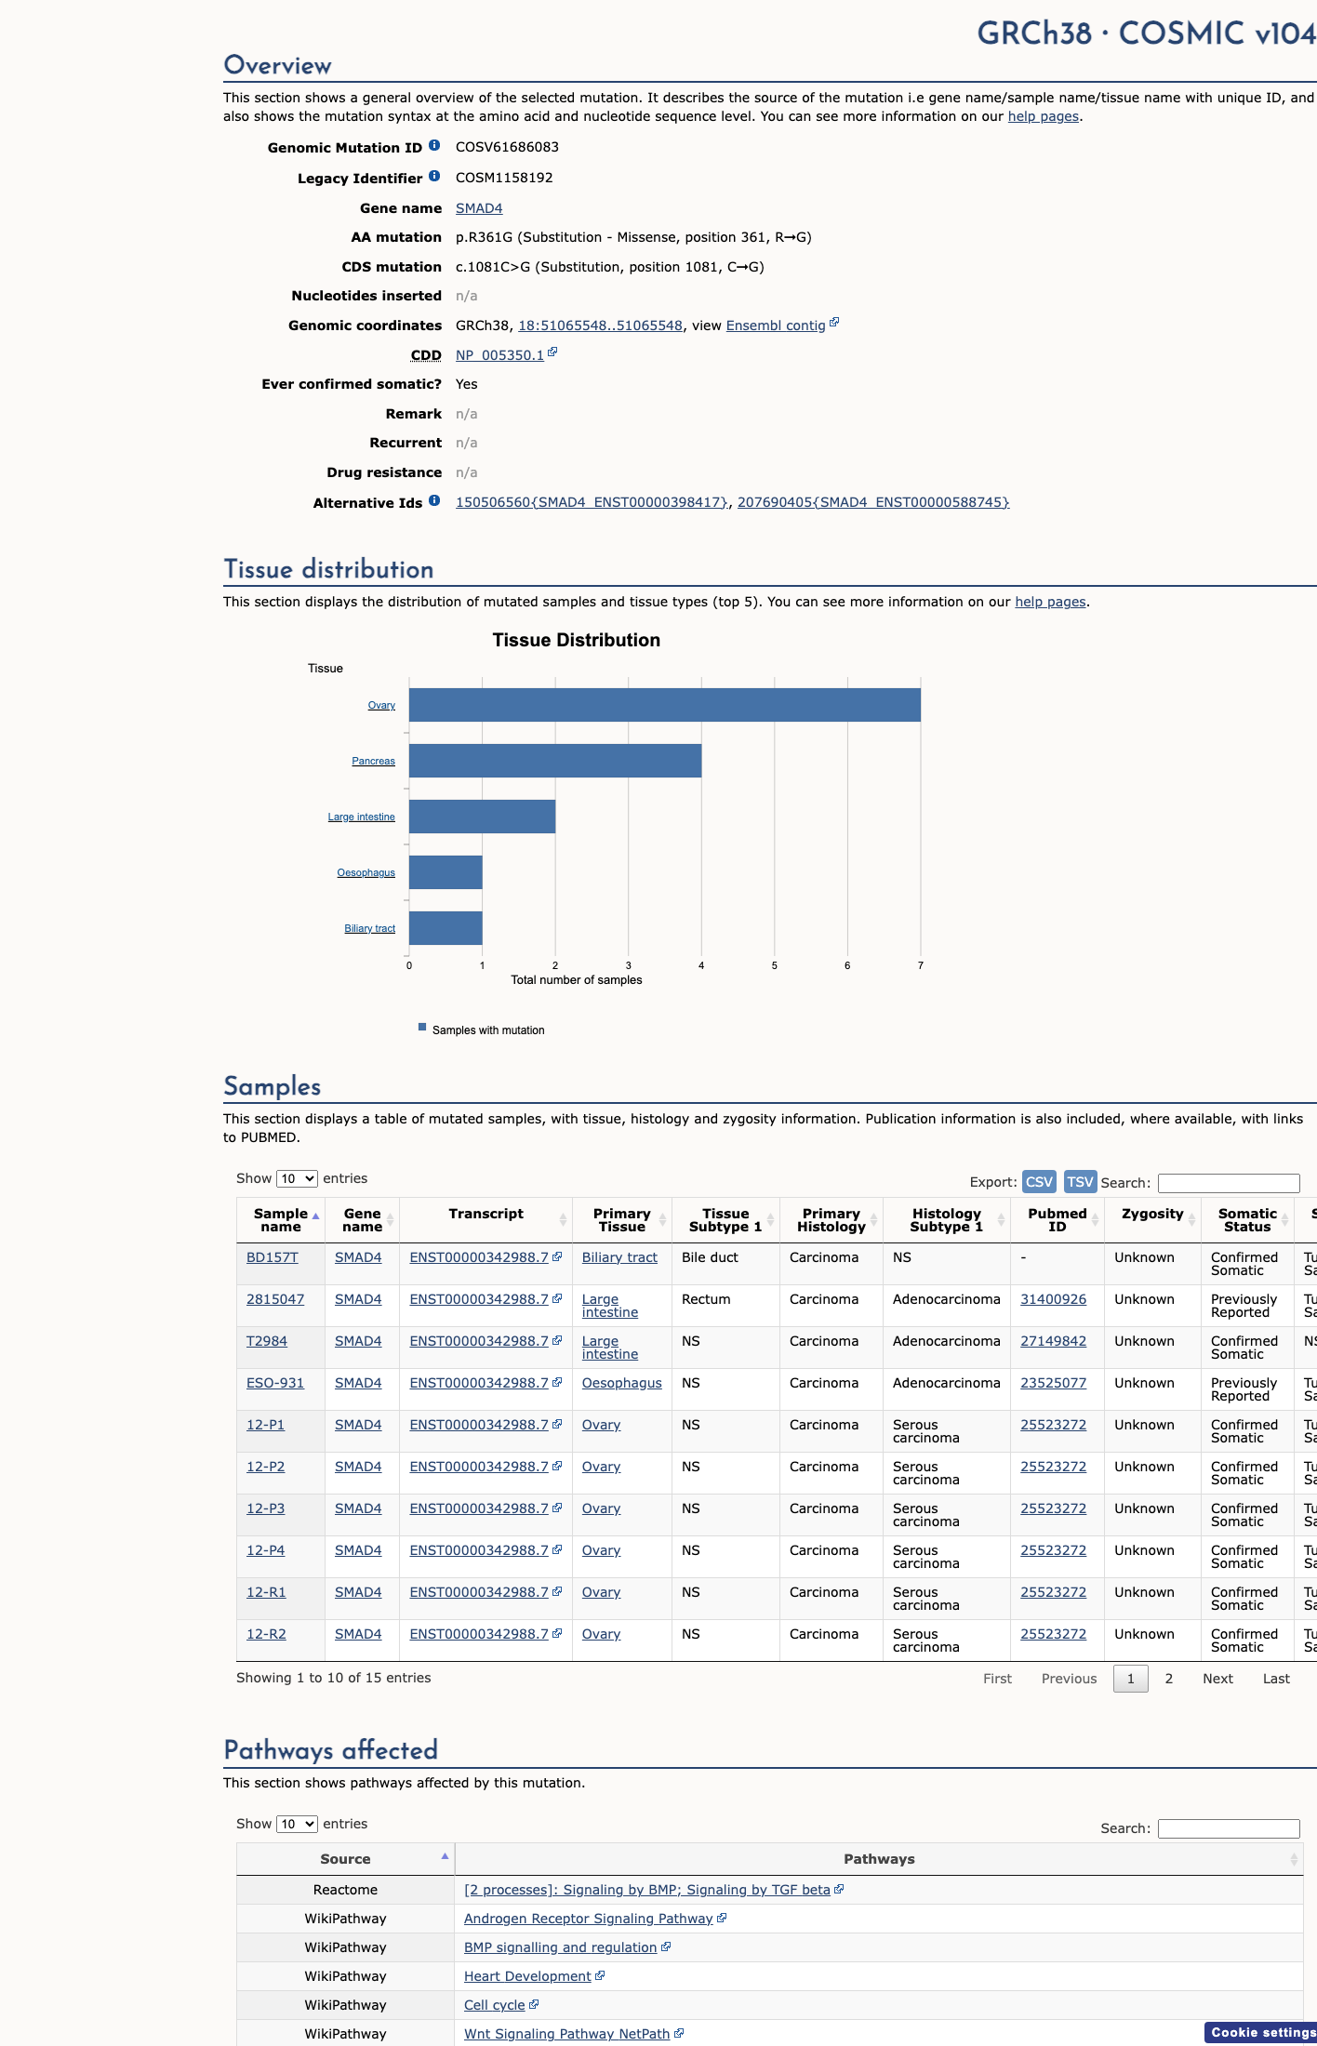Select page 1 in samples pagination
Viewport: 1317px width, 2046px height.
click(1131, 1679)
